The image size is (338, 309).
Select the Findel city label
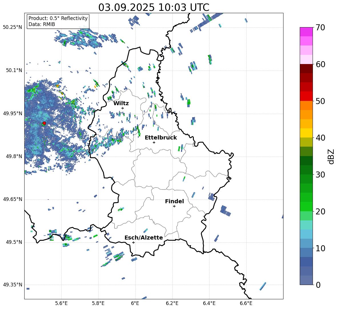point(174,201)
